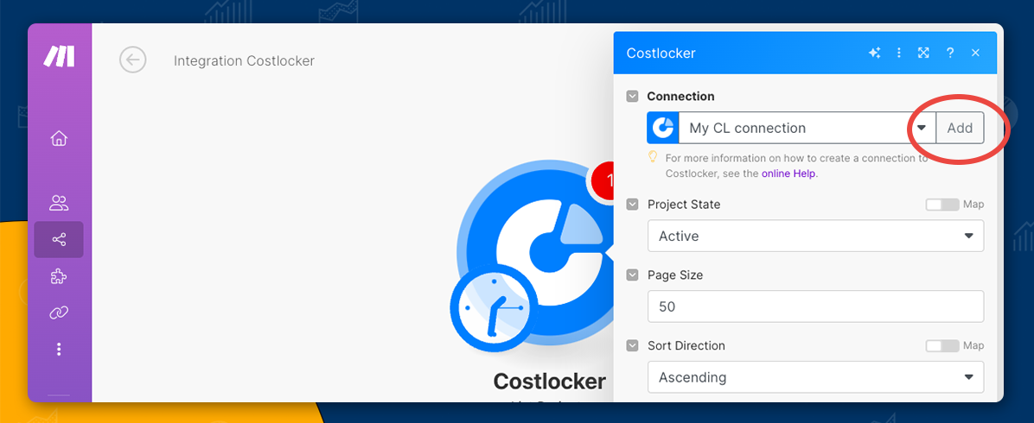The height and width of the screenshot is (423, 1034).
Task: Open the Team users icon in sidebar
Action: point(59,203)
